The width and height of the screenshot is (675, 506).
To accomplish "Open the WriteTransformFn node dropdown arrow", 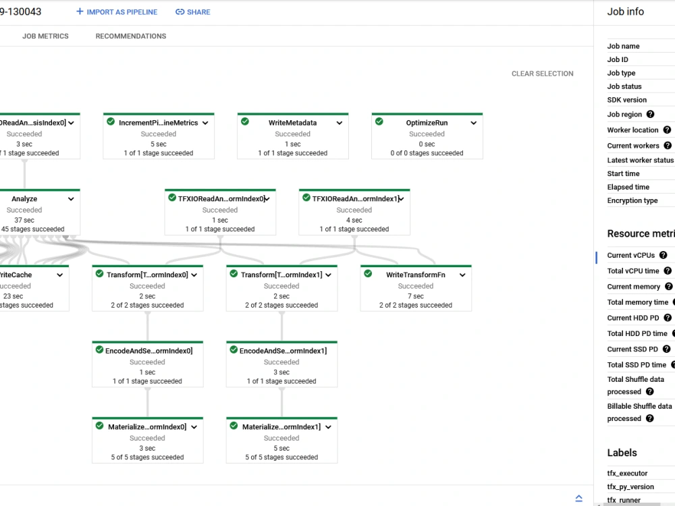I will point(462,275).
